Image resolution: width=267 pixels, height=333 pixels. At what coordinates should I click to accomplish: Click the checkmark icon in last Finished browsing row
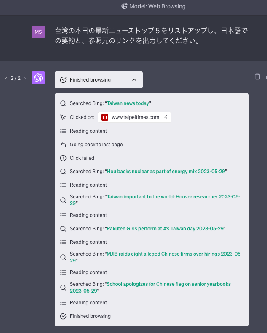(63, 316)
